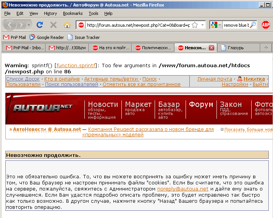Click the search magnifier icon
Viewport: 273px width, 218px height.
pyautogui.click(x=253, y=25)
